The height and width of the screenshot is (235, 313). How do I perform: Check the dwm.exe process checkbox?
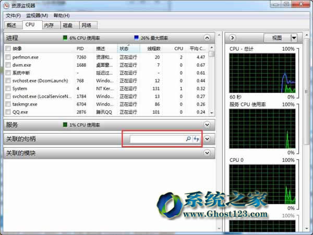pos(8,65)
